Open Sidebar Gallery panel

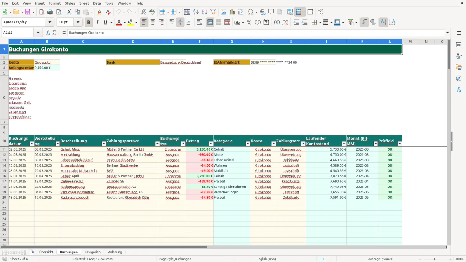pos(459,68)
